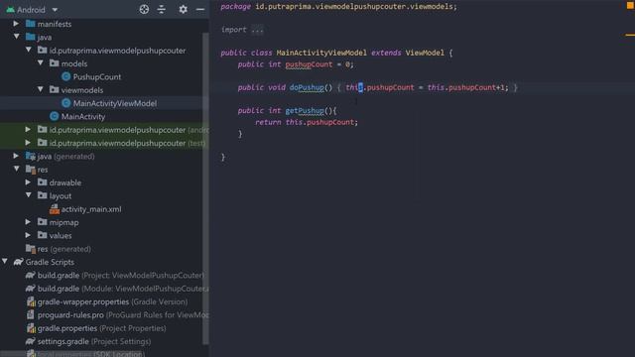Click the viewmodels package folder icon
635x357 pixels.
pyautogui.click(x=55, y=90)
